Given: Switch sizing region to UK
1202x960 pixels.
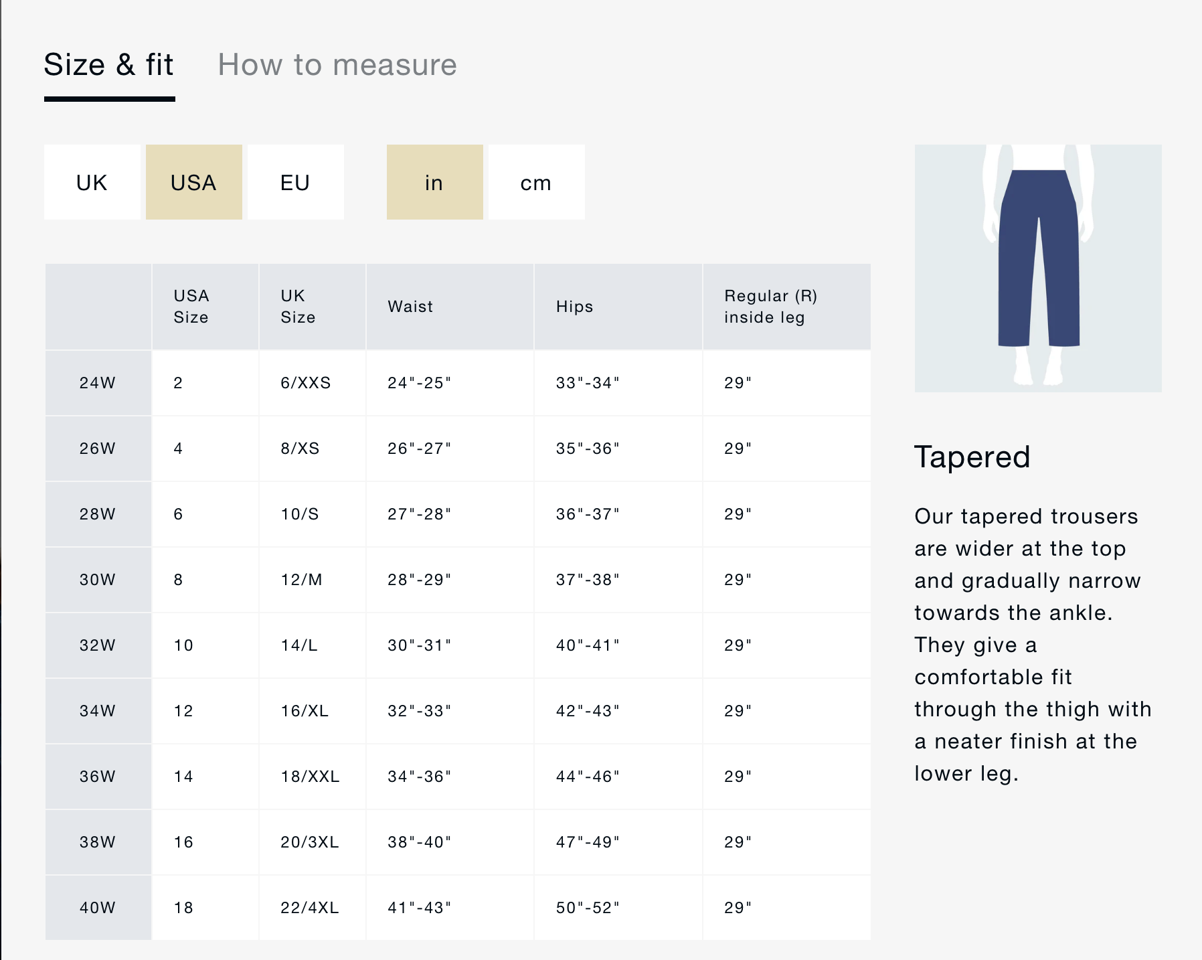Looking at the screenshot, I should pos(92,182).
